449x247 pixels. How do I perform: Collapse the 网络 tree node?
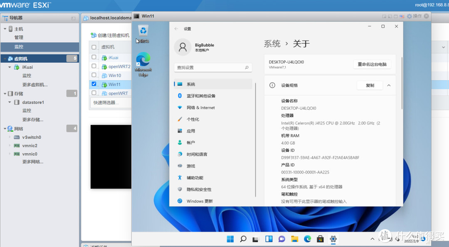(x=5, y=129)
